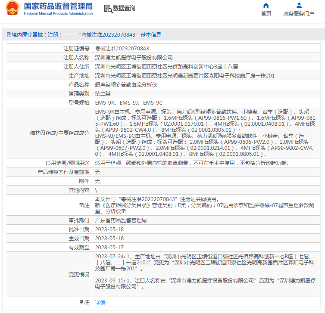Screen dimensions: 325x313
Task: Click the 注册人住所 address value
Action: (166, 66)
